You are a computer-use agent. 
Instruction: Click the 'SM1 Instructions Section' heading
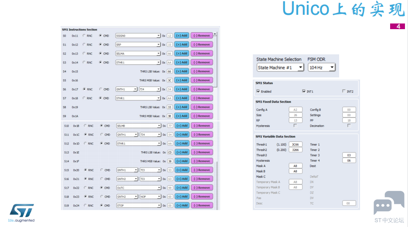pyautogui.click(x=79, y=30)
